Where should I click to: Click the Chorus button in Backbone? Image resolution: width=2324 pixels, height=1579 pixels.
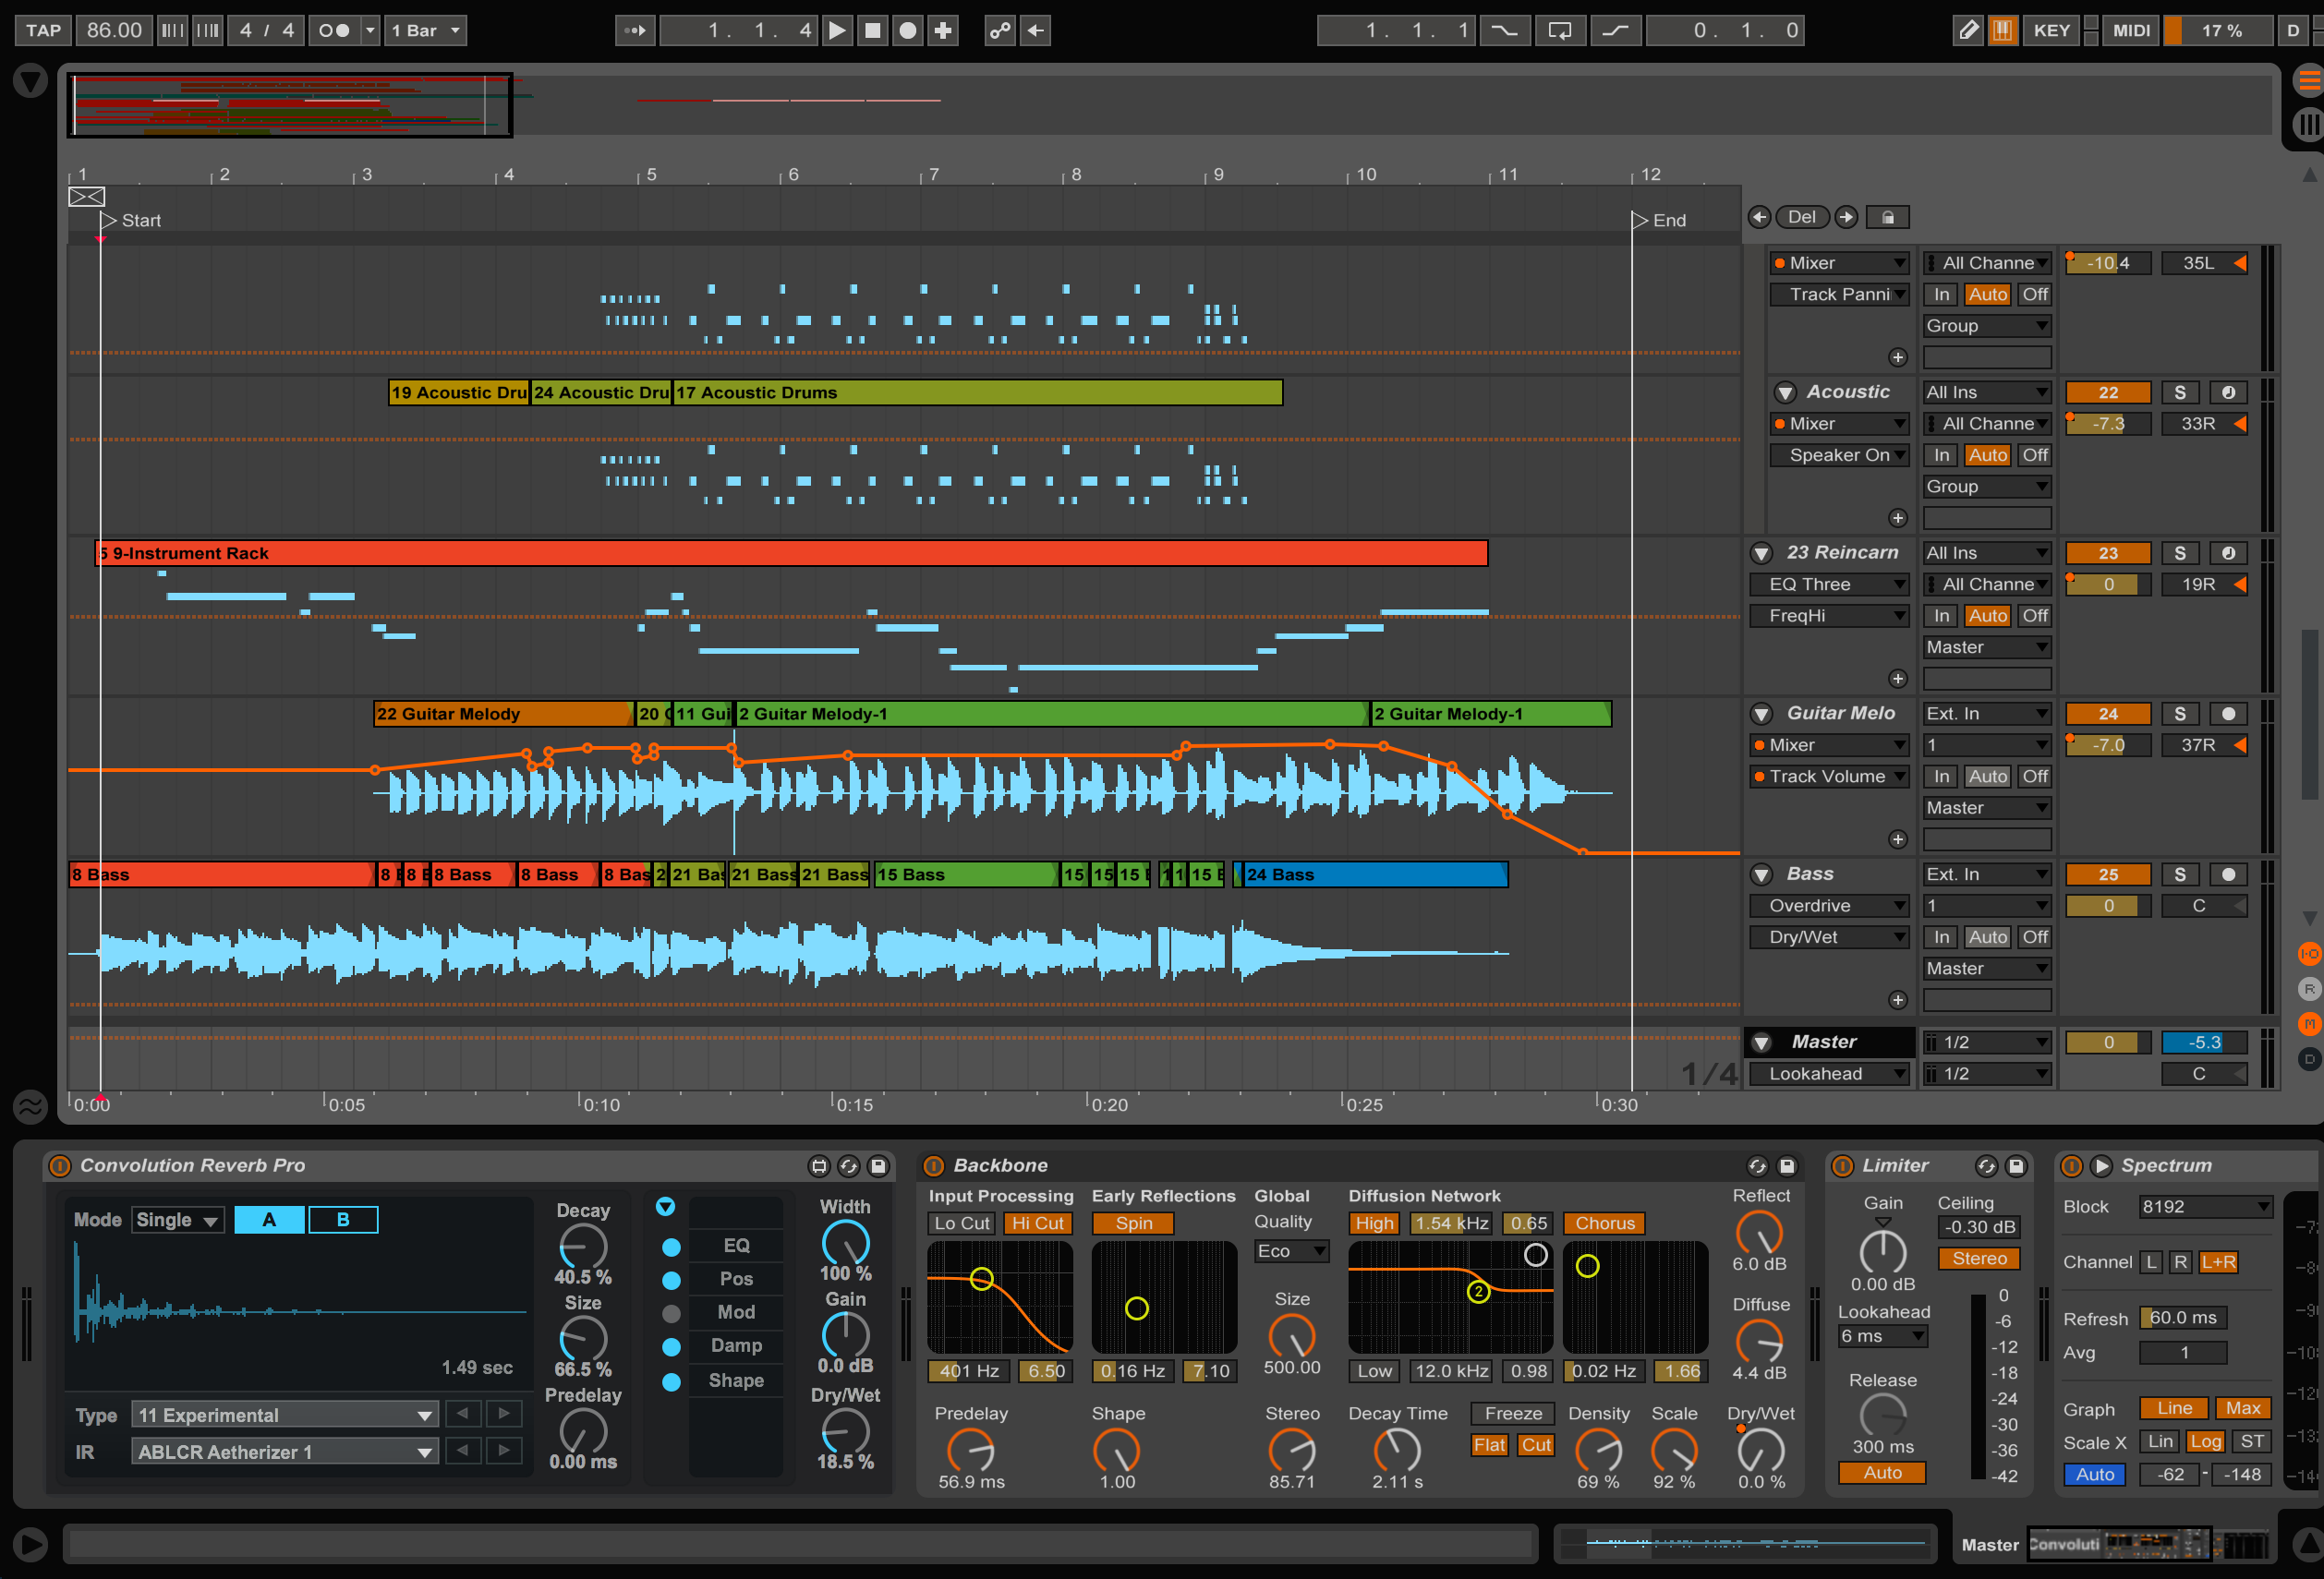point(1604,1223)
